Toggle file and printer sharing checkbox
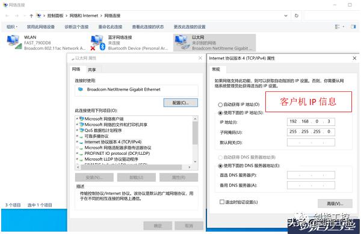The image size is (361, 234). click(77, 124)
